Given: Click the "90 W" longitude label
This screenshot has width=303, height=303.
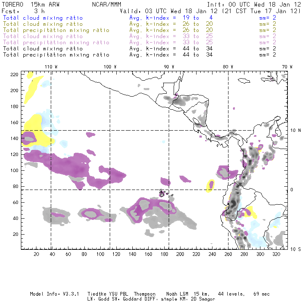Looking at the screenshot, I should point(169,67).
